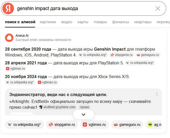
Task: Open vgtimes.ru chip under PlayStation 5 line
Action: (16, 69)
